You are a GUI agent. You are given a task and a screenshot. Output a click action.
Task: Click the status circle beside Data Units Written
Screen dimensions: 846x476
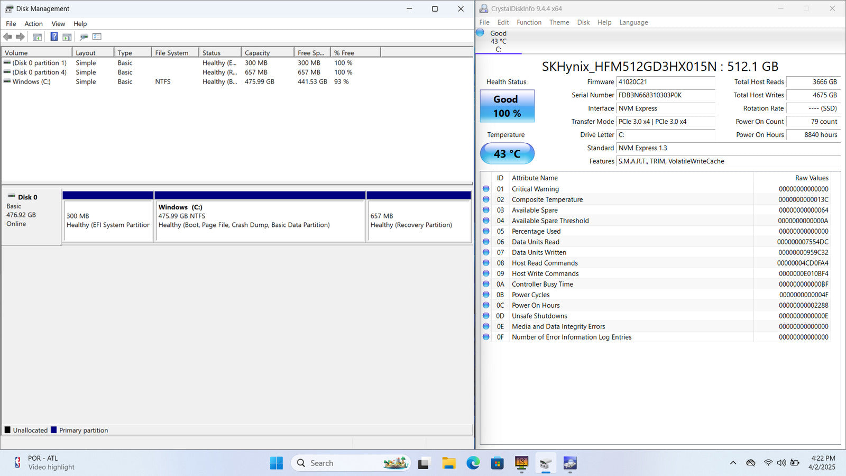(x=486, y=252)
